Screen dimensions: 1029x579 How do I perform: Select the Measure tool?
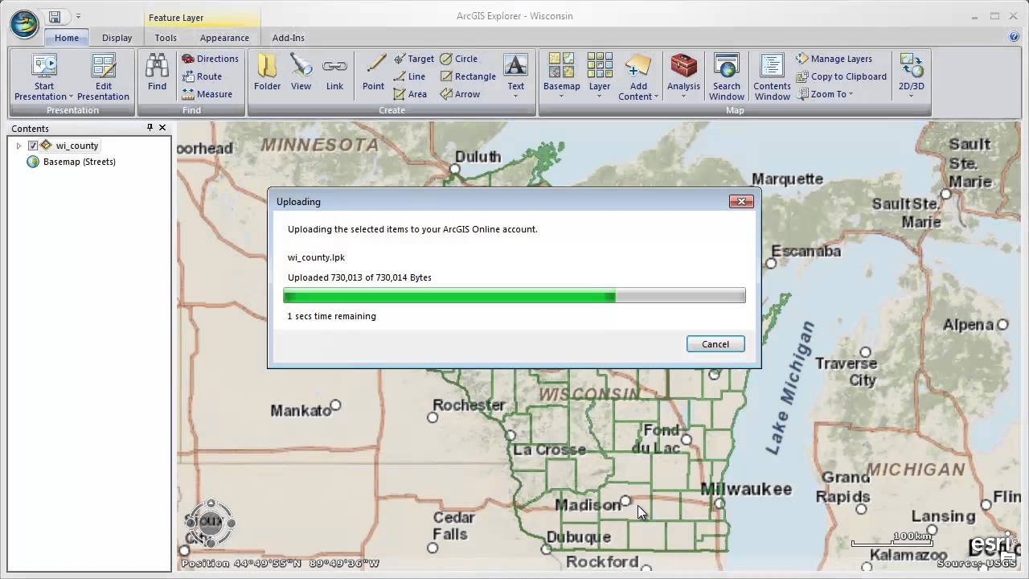pos(207,94)
